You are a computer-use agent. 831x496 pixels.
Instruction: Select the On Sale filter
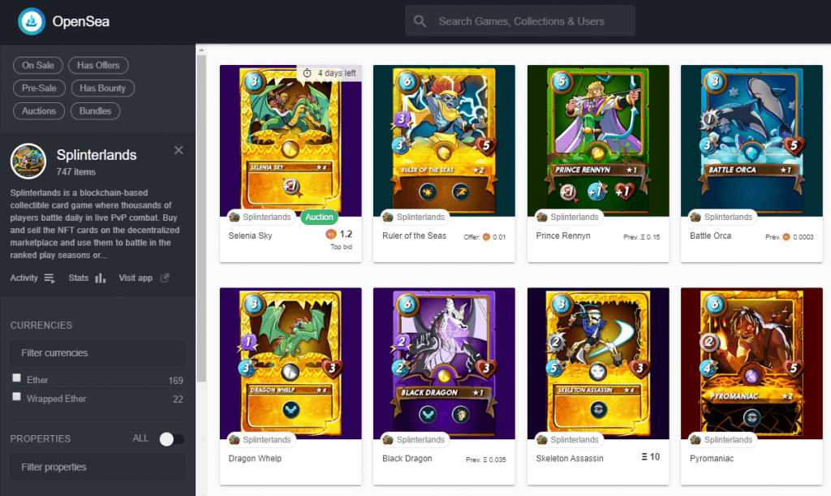[37, 65]
